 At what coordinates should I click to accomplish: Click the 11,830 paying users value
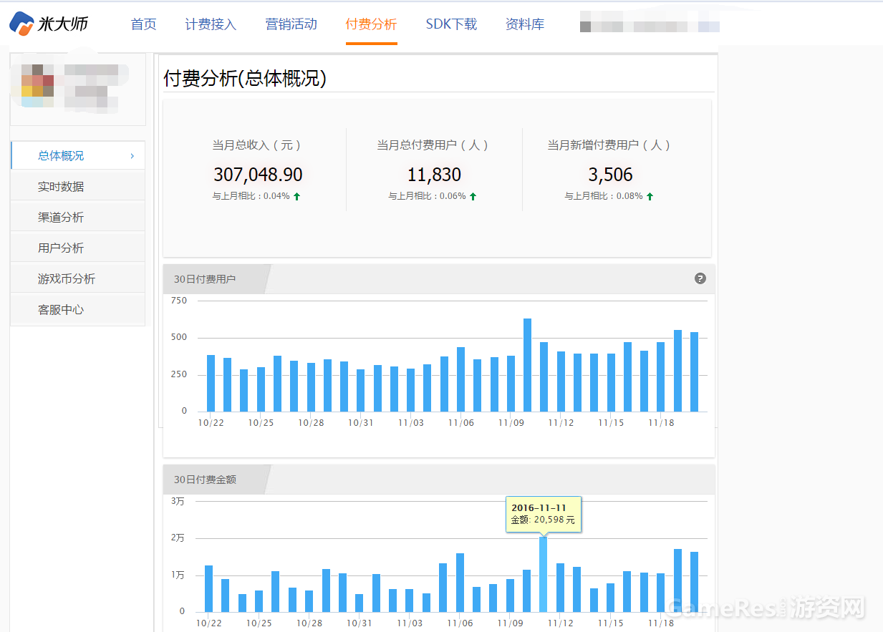click(434, 175)
